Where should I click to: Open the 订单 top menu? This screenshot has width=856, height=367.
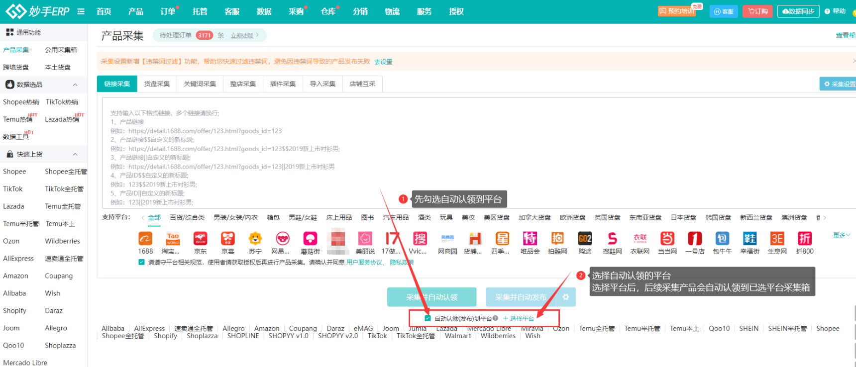click(168, 11)
